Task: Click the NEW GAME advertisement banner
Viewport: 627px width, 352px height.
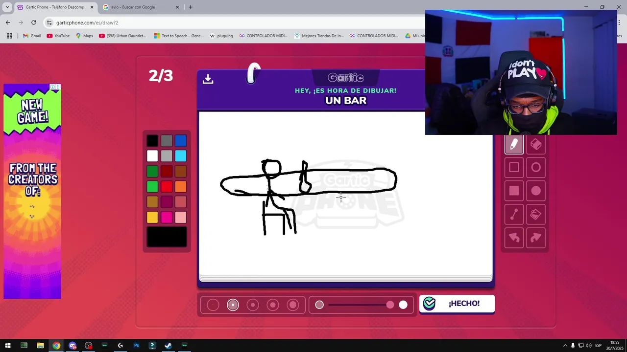Action: tap(32, 191)
